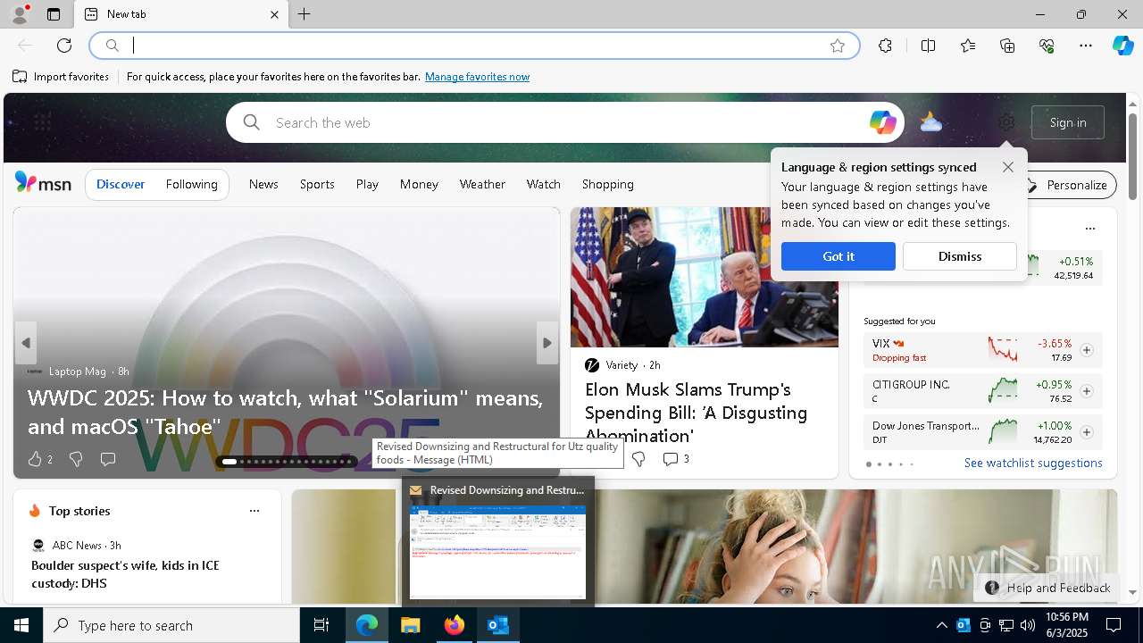Click the Search the web box

(564, 122)
